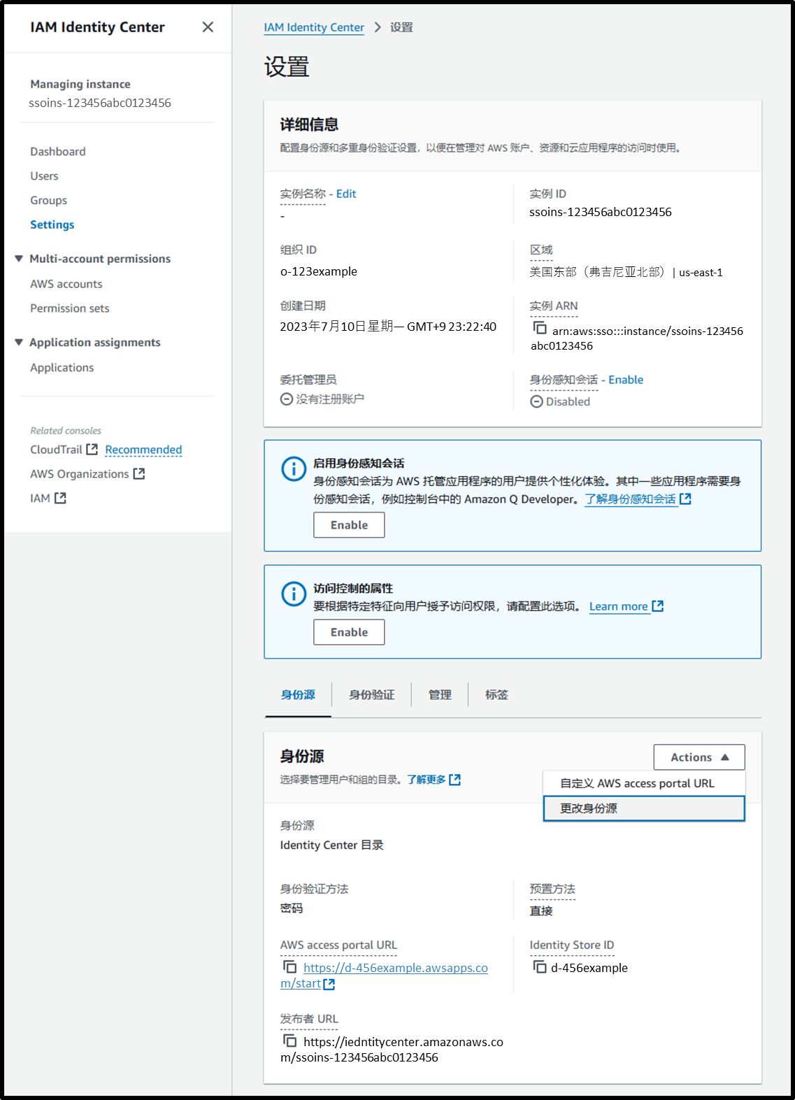Open the IAM related console link

40,499
